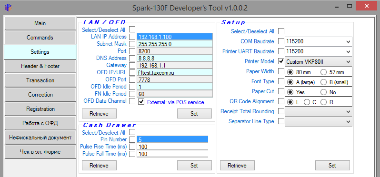Click the Pulse Fall Time field
The image size is (380, 177).
click(172, 154)
